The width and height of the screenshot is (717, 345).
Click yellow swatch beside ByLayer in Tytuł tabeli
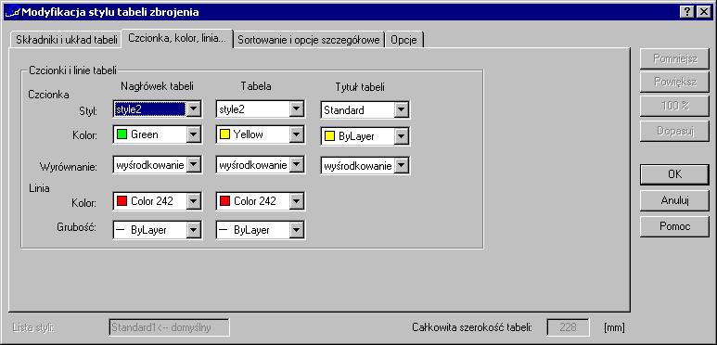[x=329, y=136]
